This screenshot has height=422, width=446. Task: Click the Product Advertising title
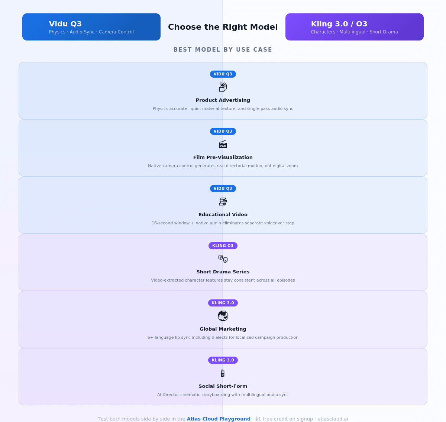tap(223, 100)
